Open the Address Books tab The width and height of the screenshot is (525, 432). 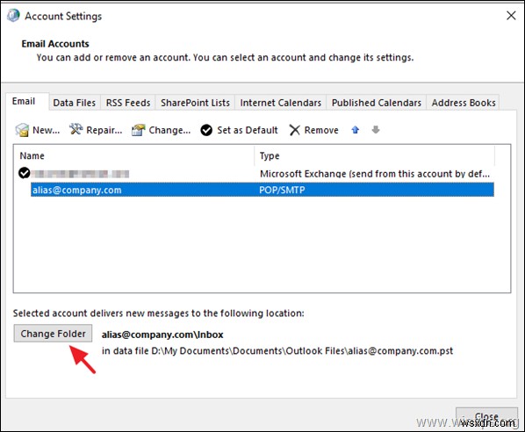[x=464, y=103]
